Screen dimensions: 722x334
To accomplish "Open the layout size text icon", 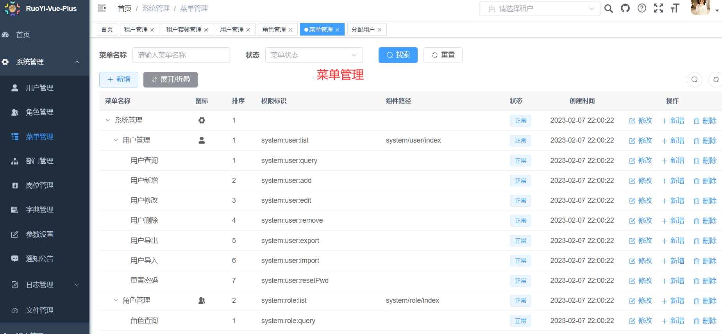I will [x=675, y=8].
